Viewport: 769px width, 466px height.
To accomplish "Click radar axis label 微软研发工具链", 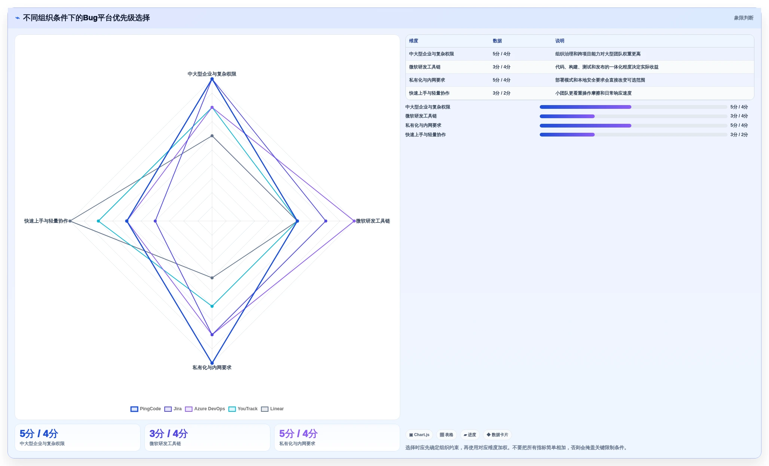I will [373, 221].
